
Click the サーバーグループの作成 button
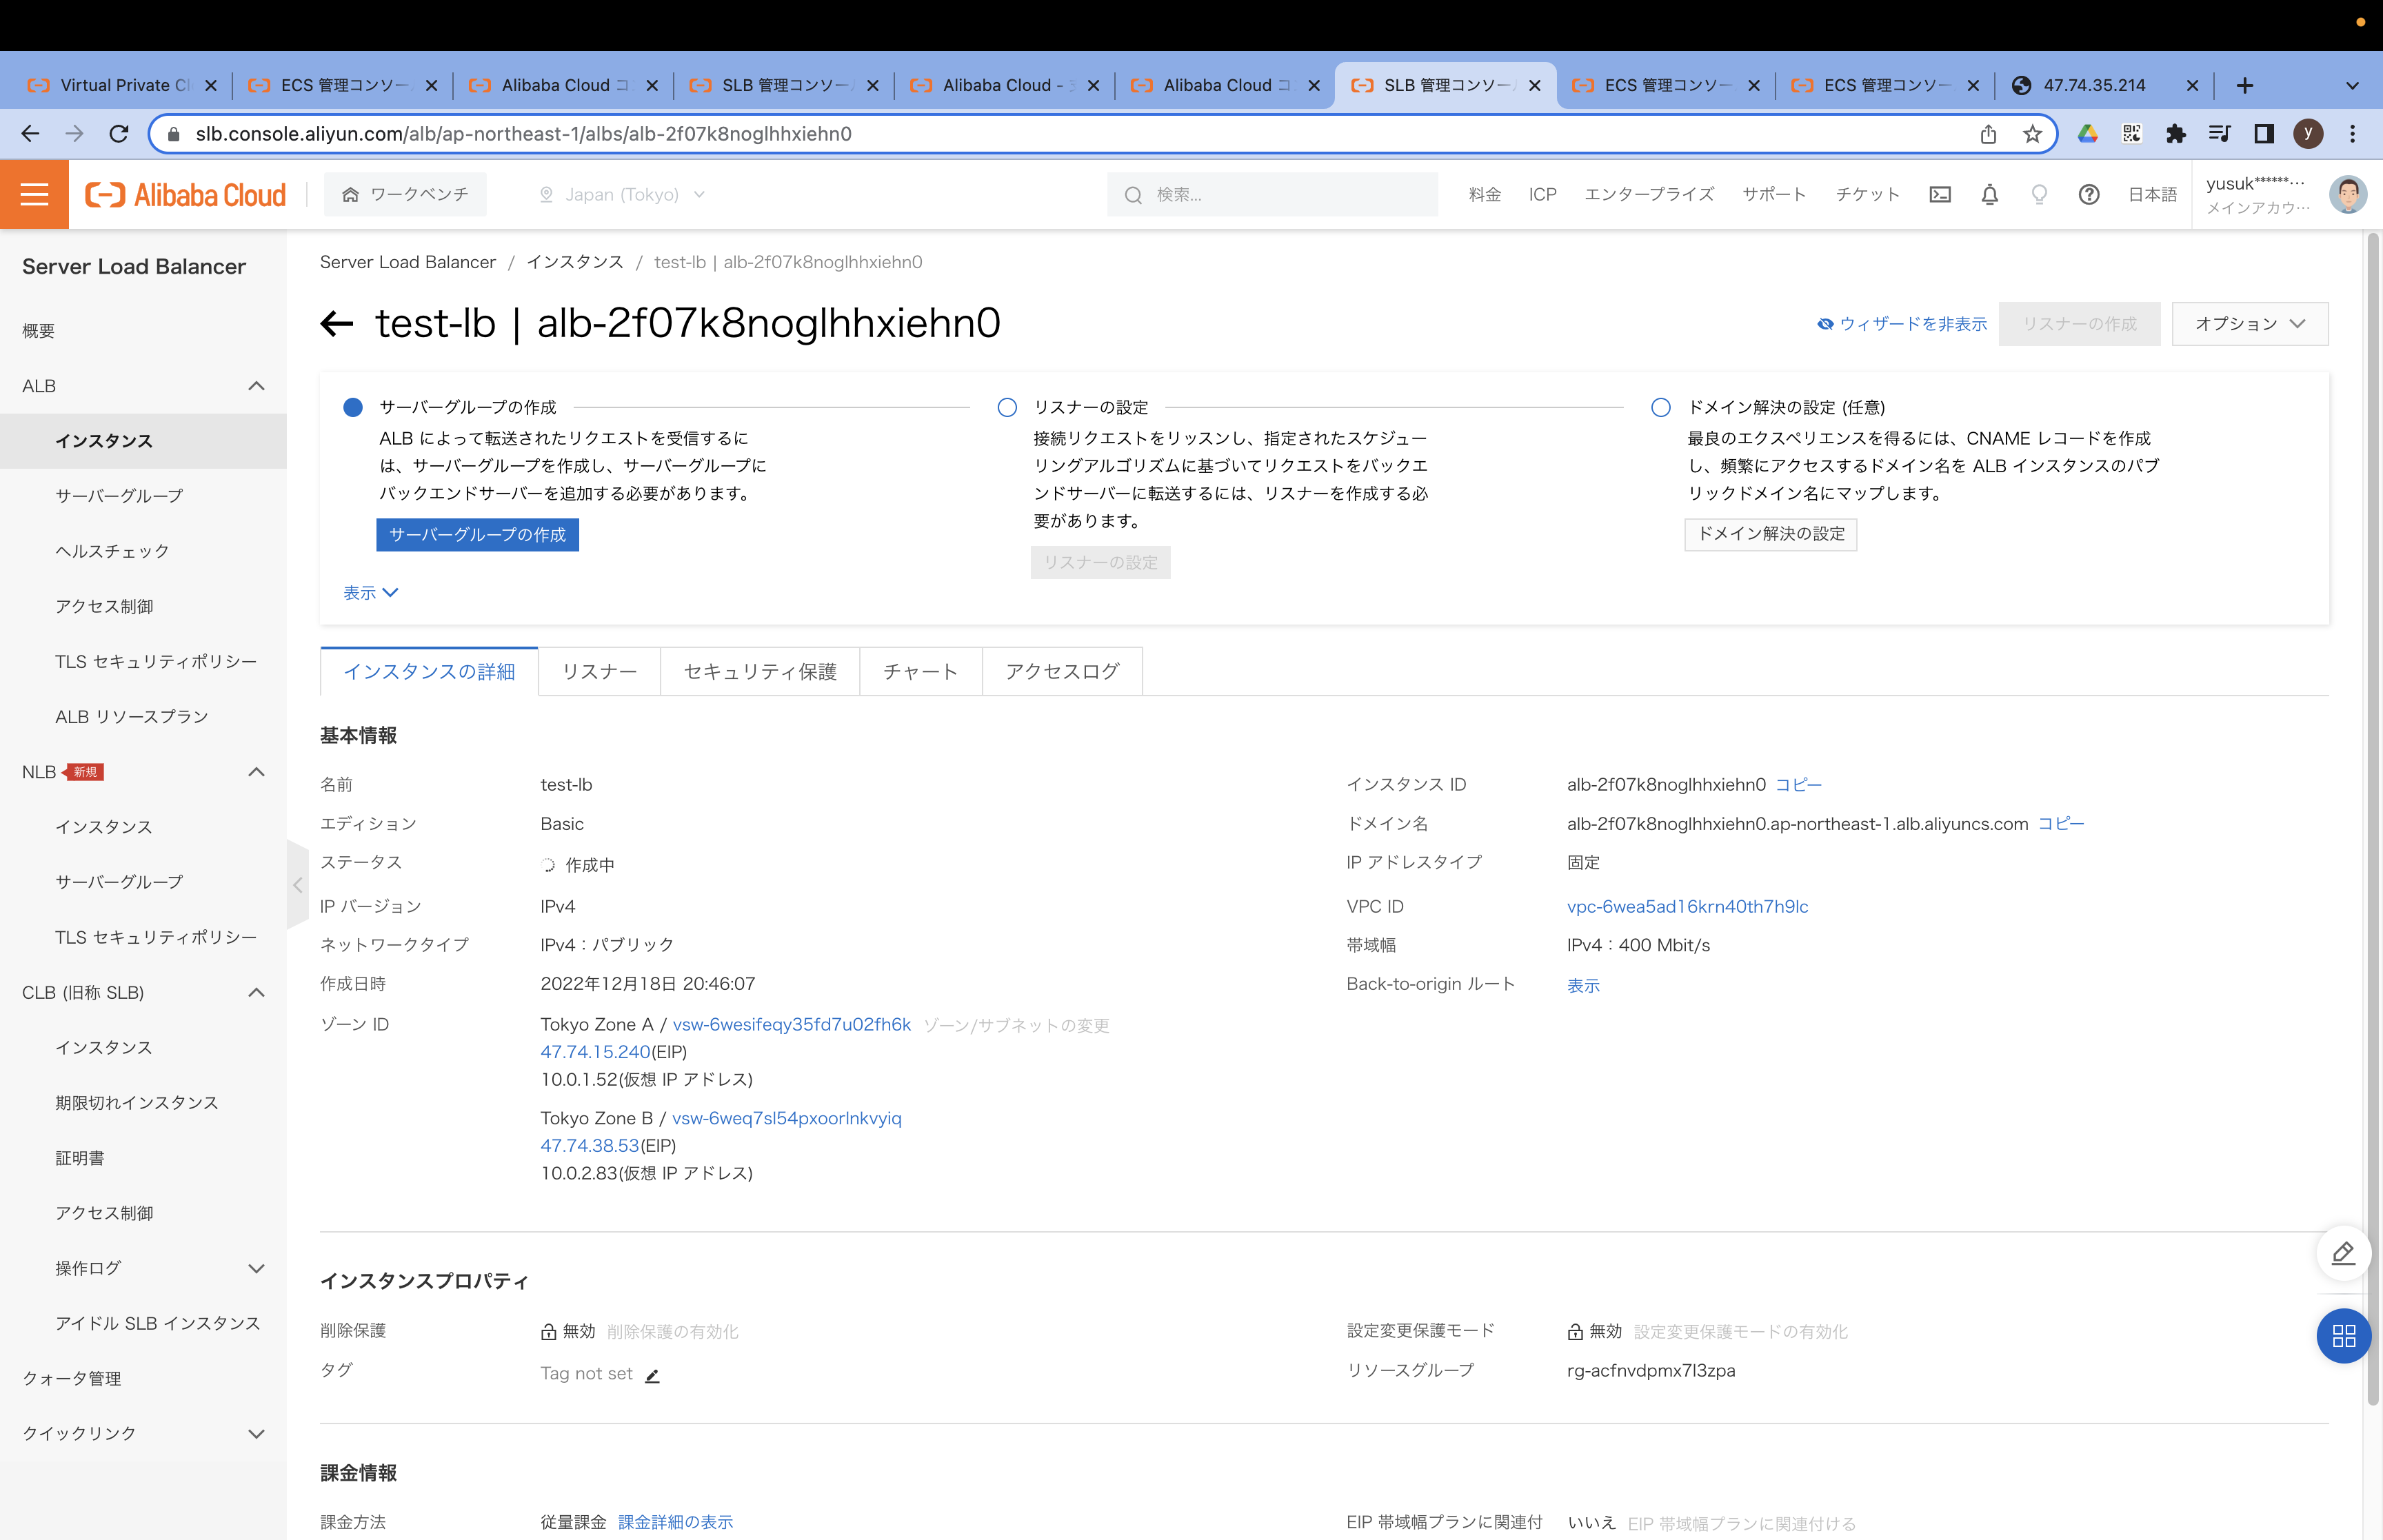(x=477, y=535)
